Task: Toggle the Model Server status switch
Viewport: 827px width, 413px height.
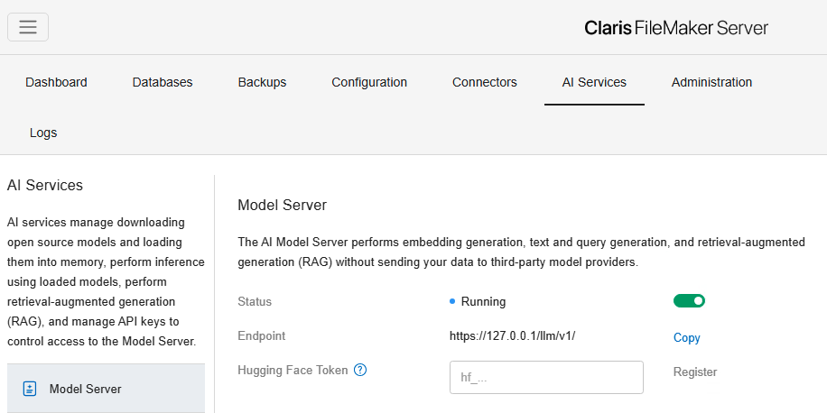Action: [x=689, y=301]
